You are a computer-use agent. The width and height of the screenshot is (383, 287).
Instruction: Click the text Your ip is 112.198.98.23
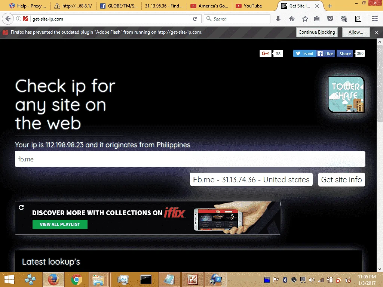pos(49,145)
